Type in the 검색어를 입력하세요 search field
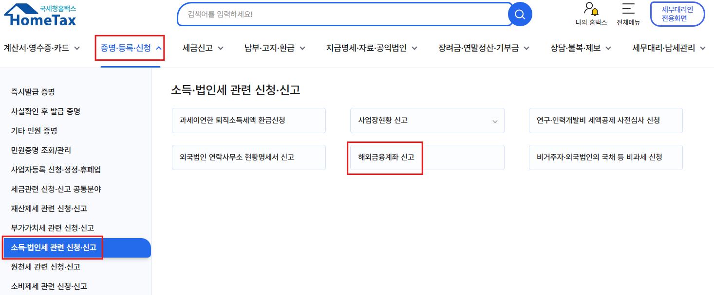This screenshot has width=714, height=295. click(x=341, y=14)
